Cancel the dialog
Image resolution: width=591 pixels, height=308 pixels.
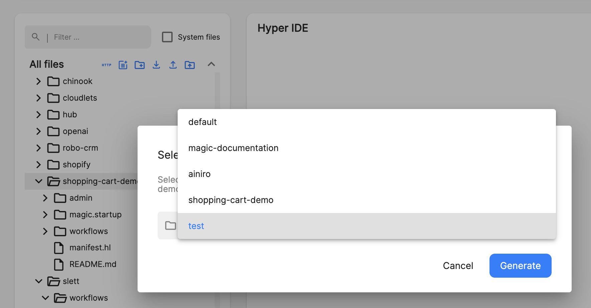pos(458,266)
